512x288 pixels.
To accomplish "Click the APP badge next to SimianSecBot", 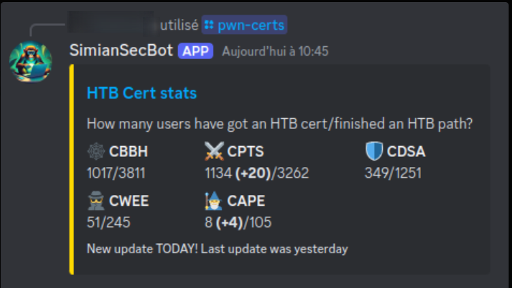I will point(196,51).
